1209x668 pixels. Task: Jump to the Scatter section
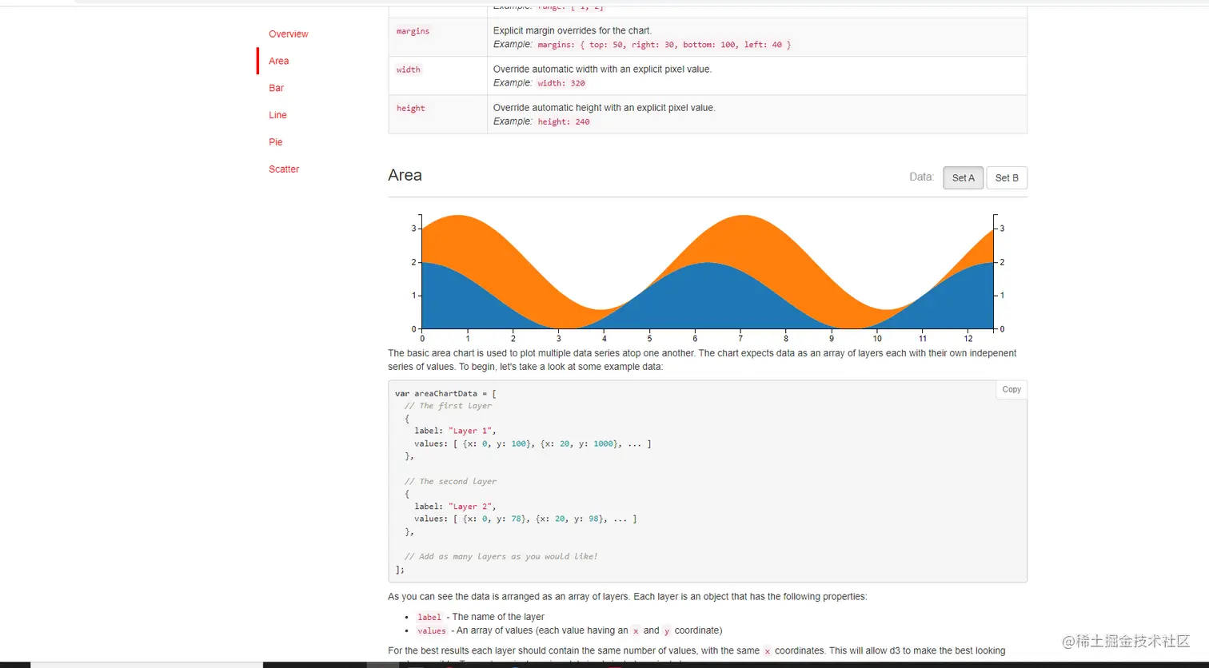pos(284,169)
